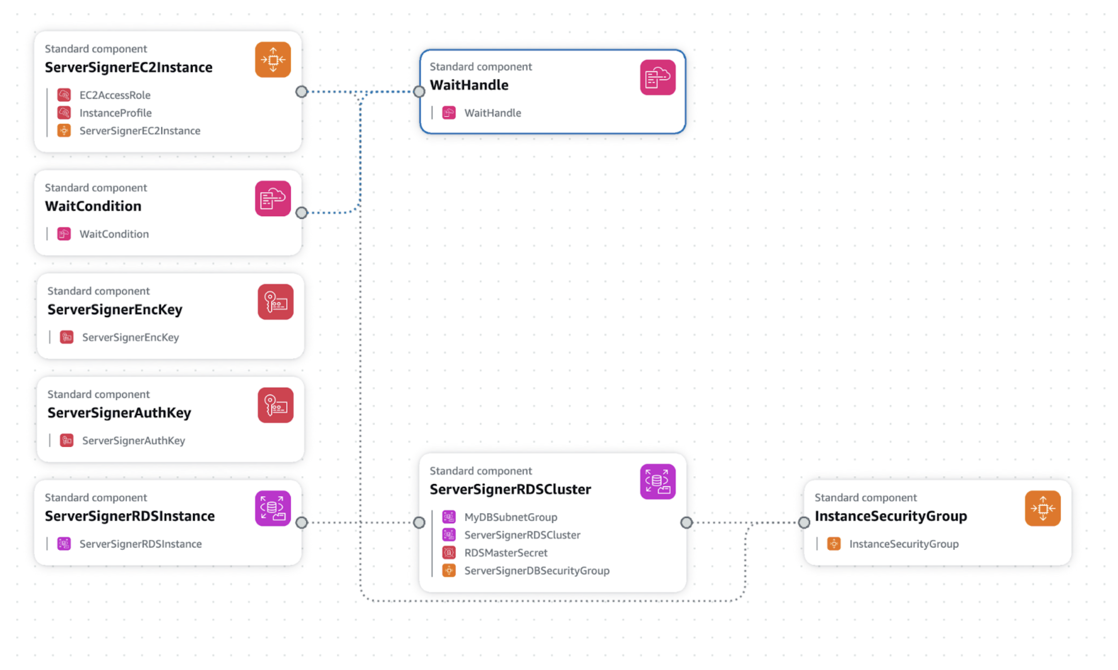Click the pink icon on WaitCondition card

point(273,199)
